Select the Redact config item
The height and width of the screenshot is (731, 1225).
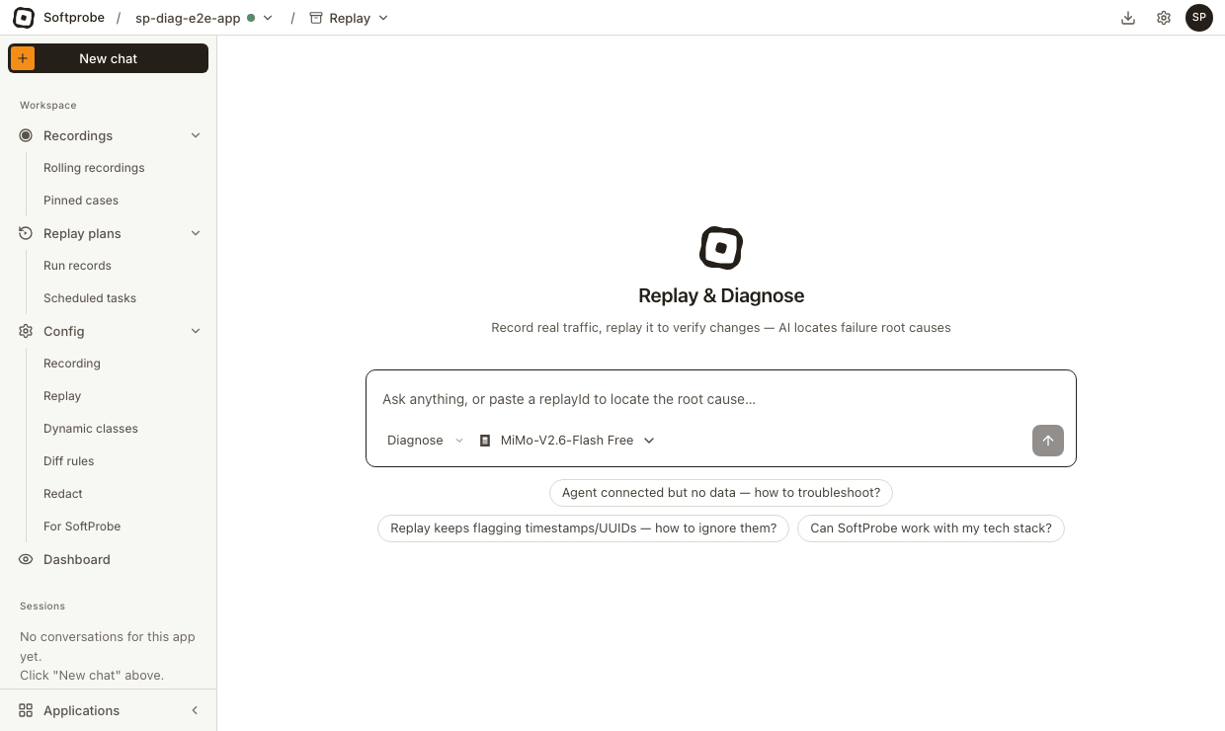(63, 494)
